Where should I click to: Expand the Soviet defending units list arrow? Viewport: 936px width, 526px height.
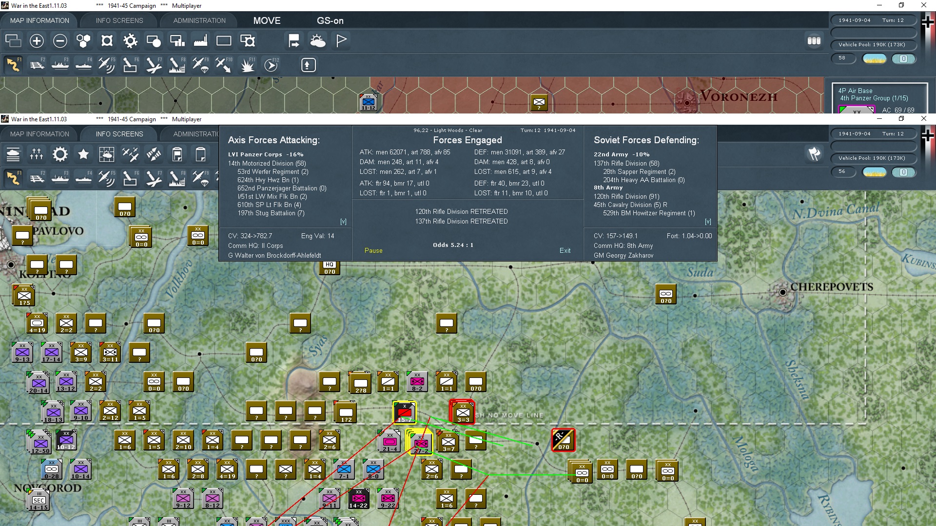pyautogui.click(x=708, y=222)
